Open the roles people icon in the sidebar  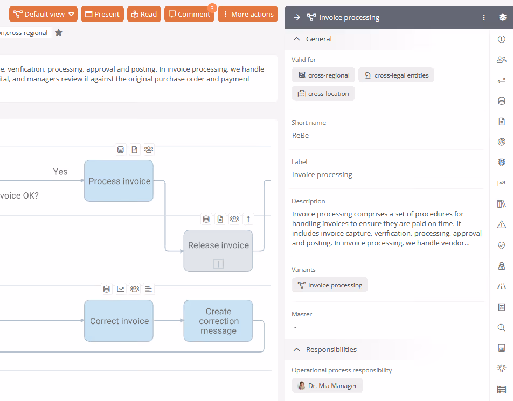[501, 60]
